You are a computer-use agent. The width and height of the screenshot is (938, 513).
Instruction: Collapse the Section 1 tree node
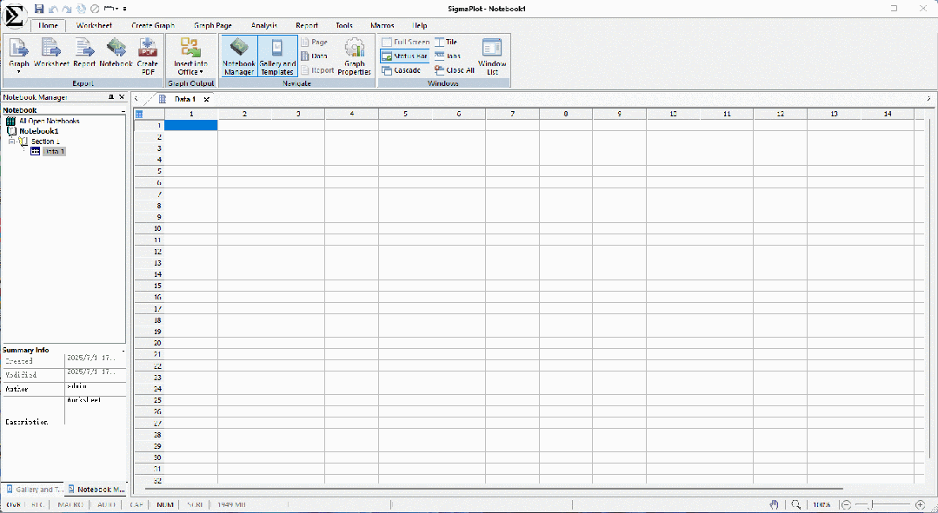(x=10, y=141)
